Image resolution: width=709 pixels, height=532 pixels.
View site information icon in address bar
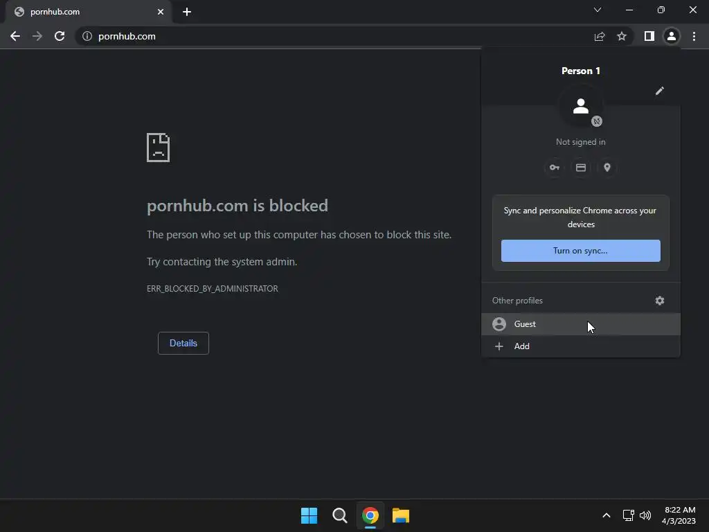click(x=87, y=36)
